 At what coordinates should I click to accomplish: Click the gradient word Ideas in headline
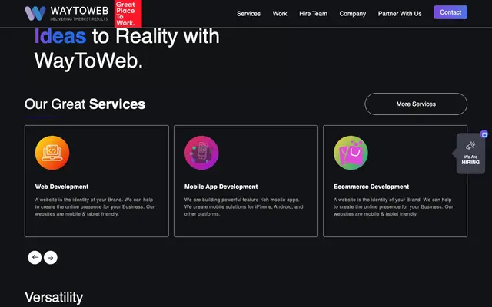[x=60, y=36]
